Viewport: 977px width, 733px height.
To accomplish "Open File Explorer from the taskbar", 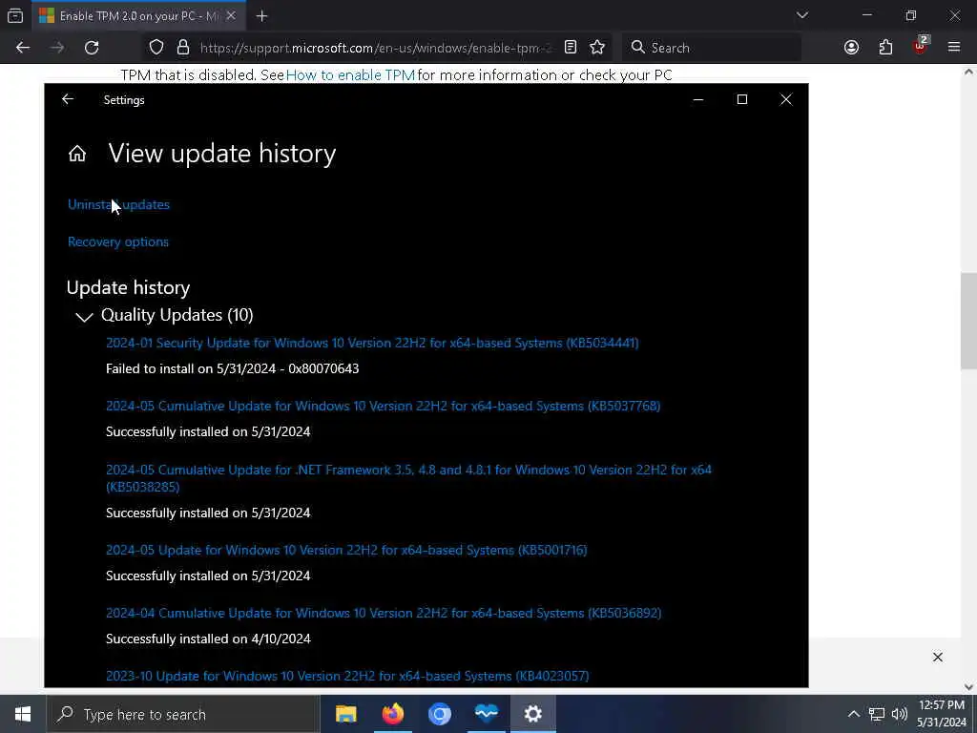I will (345, 714).
